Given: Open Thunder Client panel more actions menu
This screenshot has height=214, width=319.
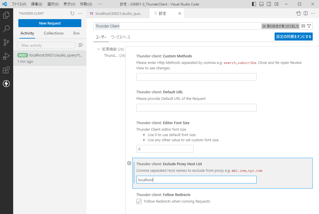Looking at the screenshot, I should [x=80, y=13].
